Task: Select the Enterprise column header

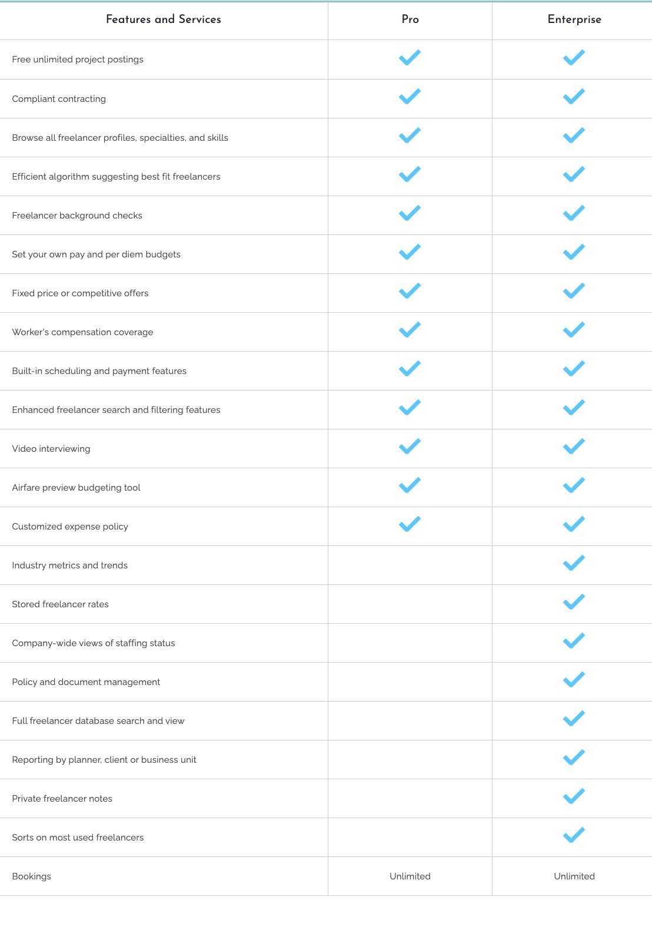Action: click(574, 19)
